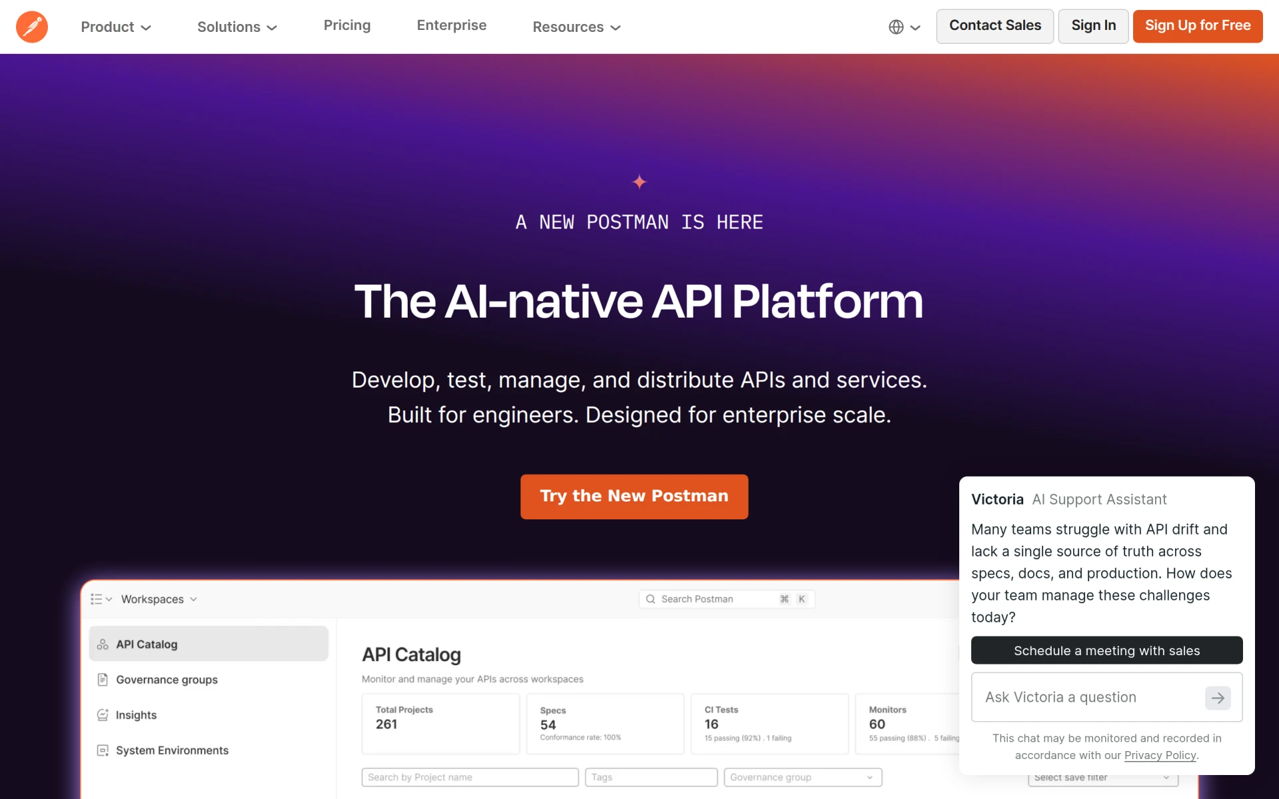The width and height of the screenshot is (1279, 799).
Task: Open the Workspaces dropdown
Action: pos(159,599)
